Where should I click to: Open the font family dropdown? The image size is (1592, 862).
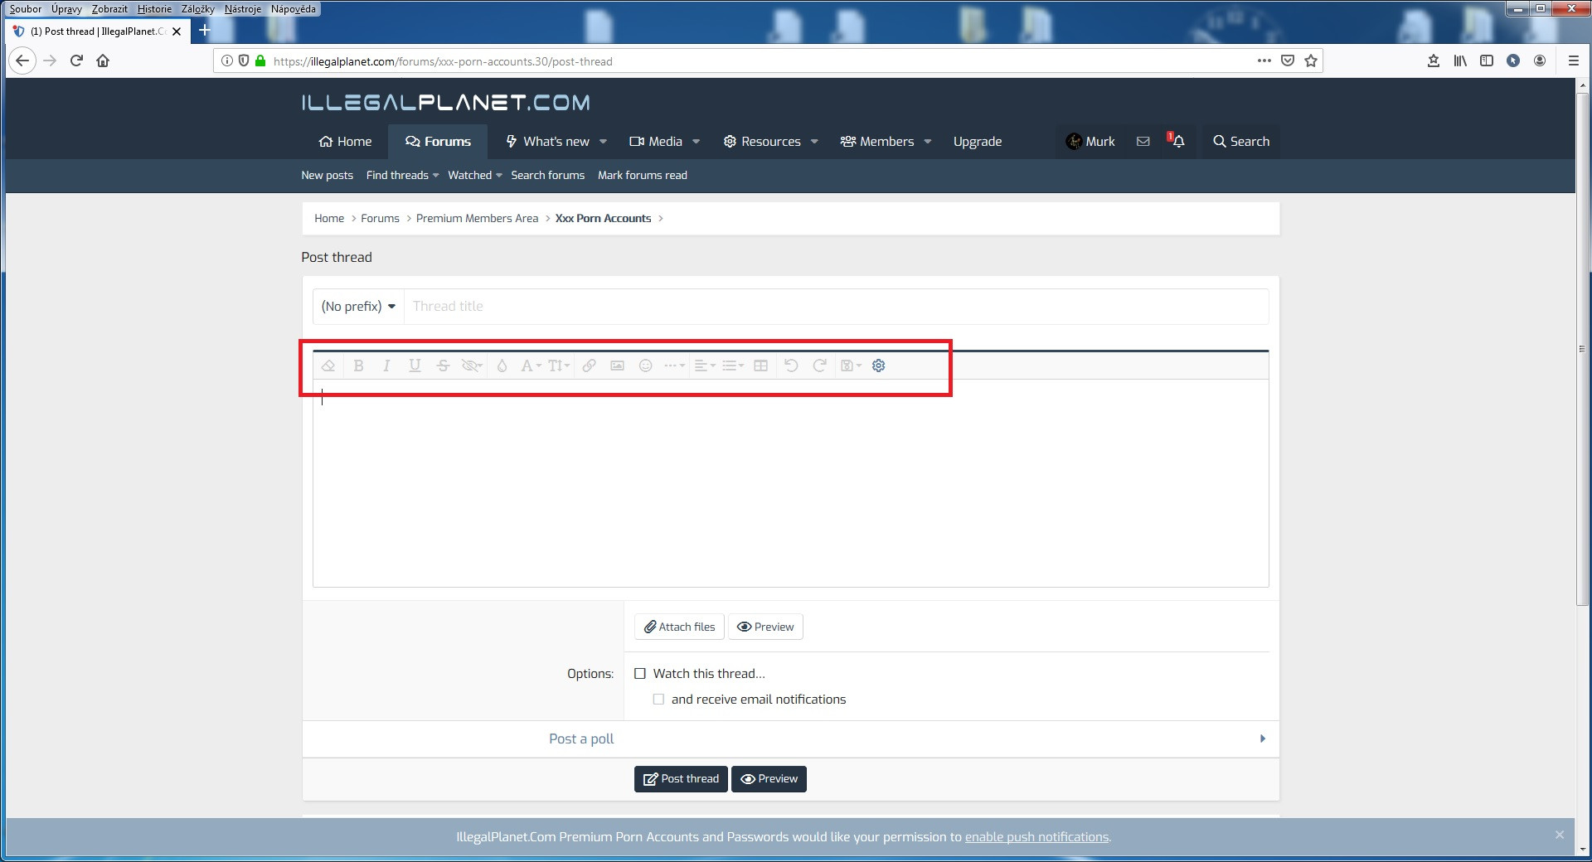tap(531, 366)
